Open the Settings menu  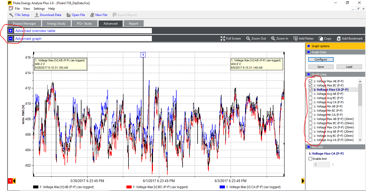pos(39,9)
